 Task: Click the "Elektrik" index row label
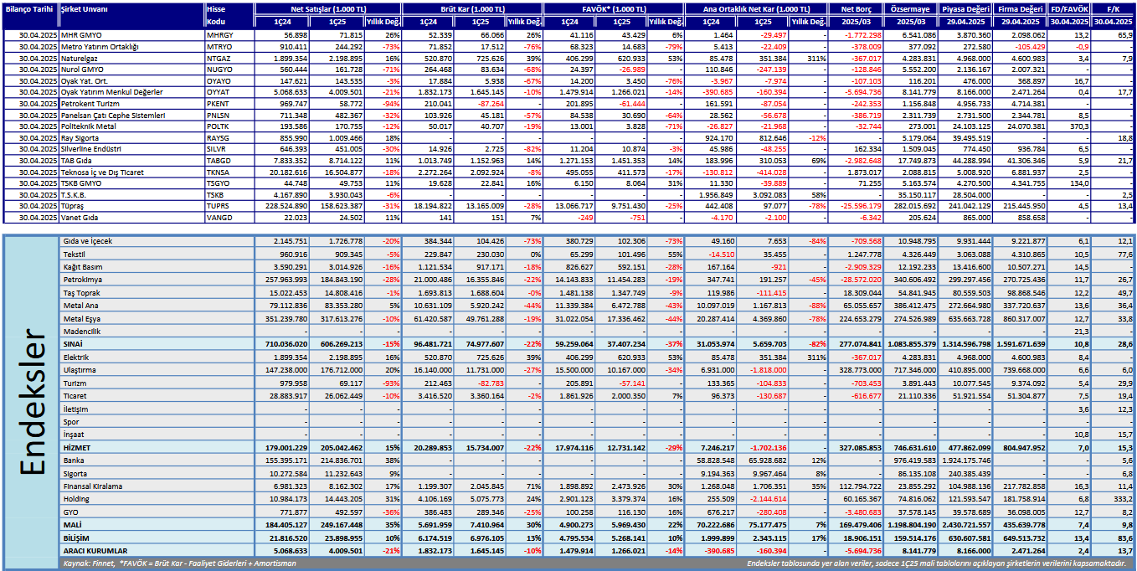pyautogui.click(x=76, y=358)
